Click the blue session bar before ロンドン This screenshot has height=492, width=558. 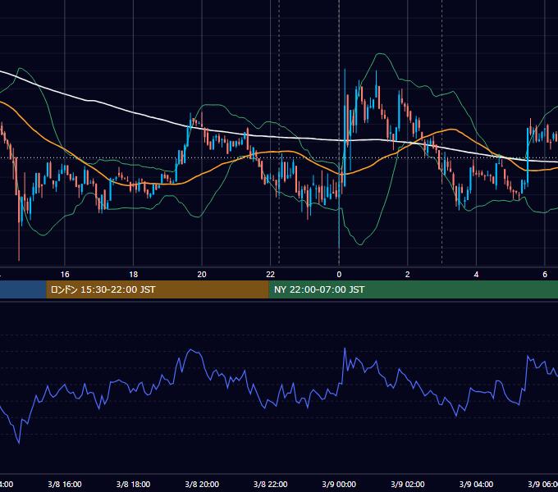23,289
